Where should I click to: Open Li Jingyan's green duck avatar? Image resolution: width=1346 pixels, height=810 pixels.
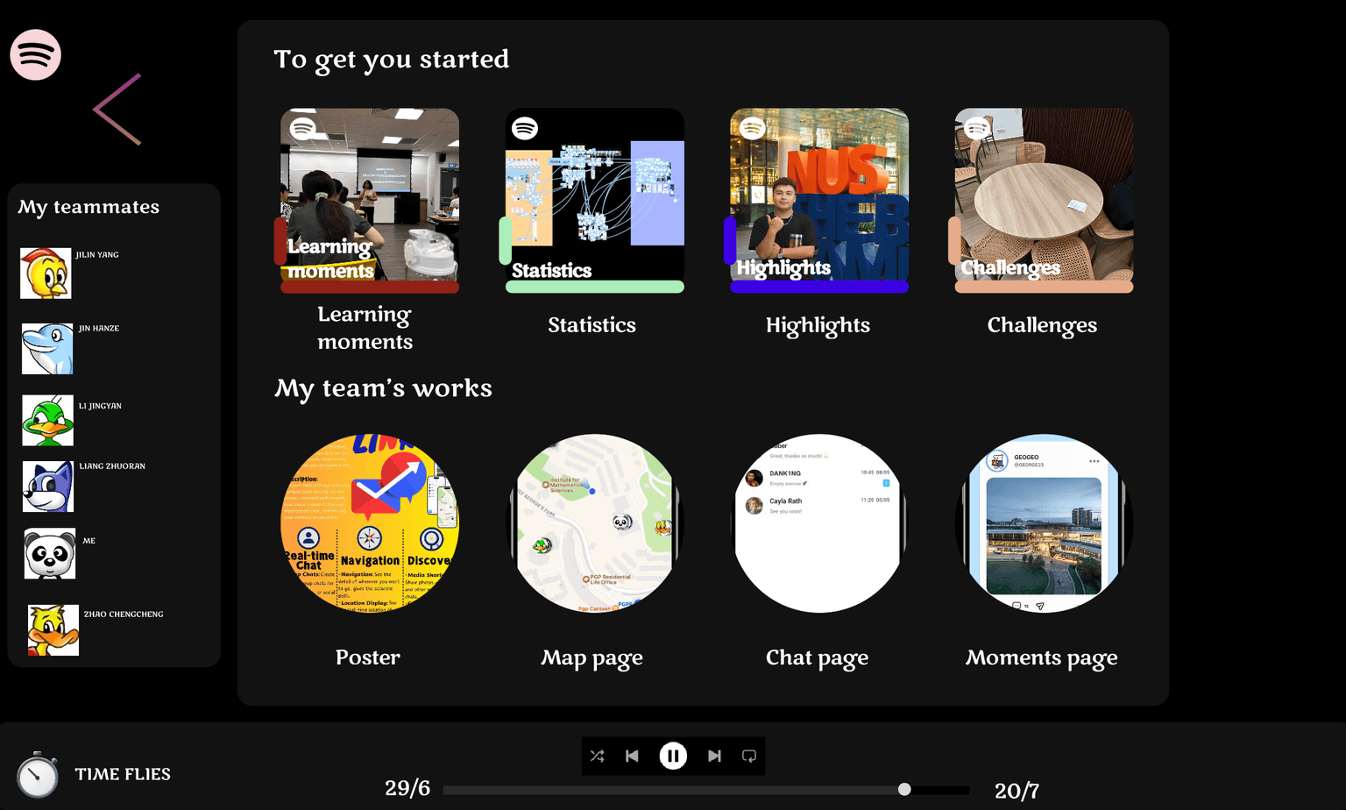tap(47, 420)
